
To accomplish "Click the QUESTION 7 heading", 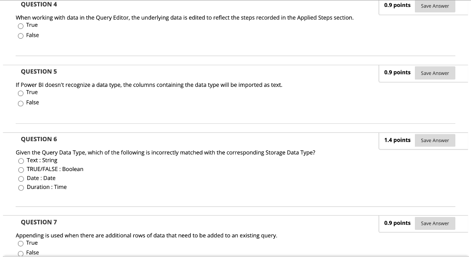I will coord(39,223).
